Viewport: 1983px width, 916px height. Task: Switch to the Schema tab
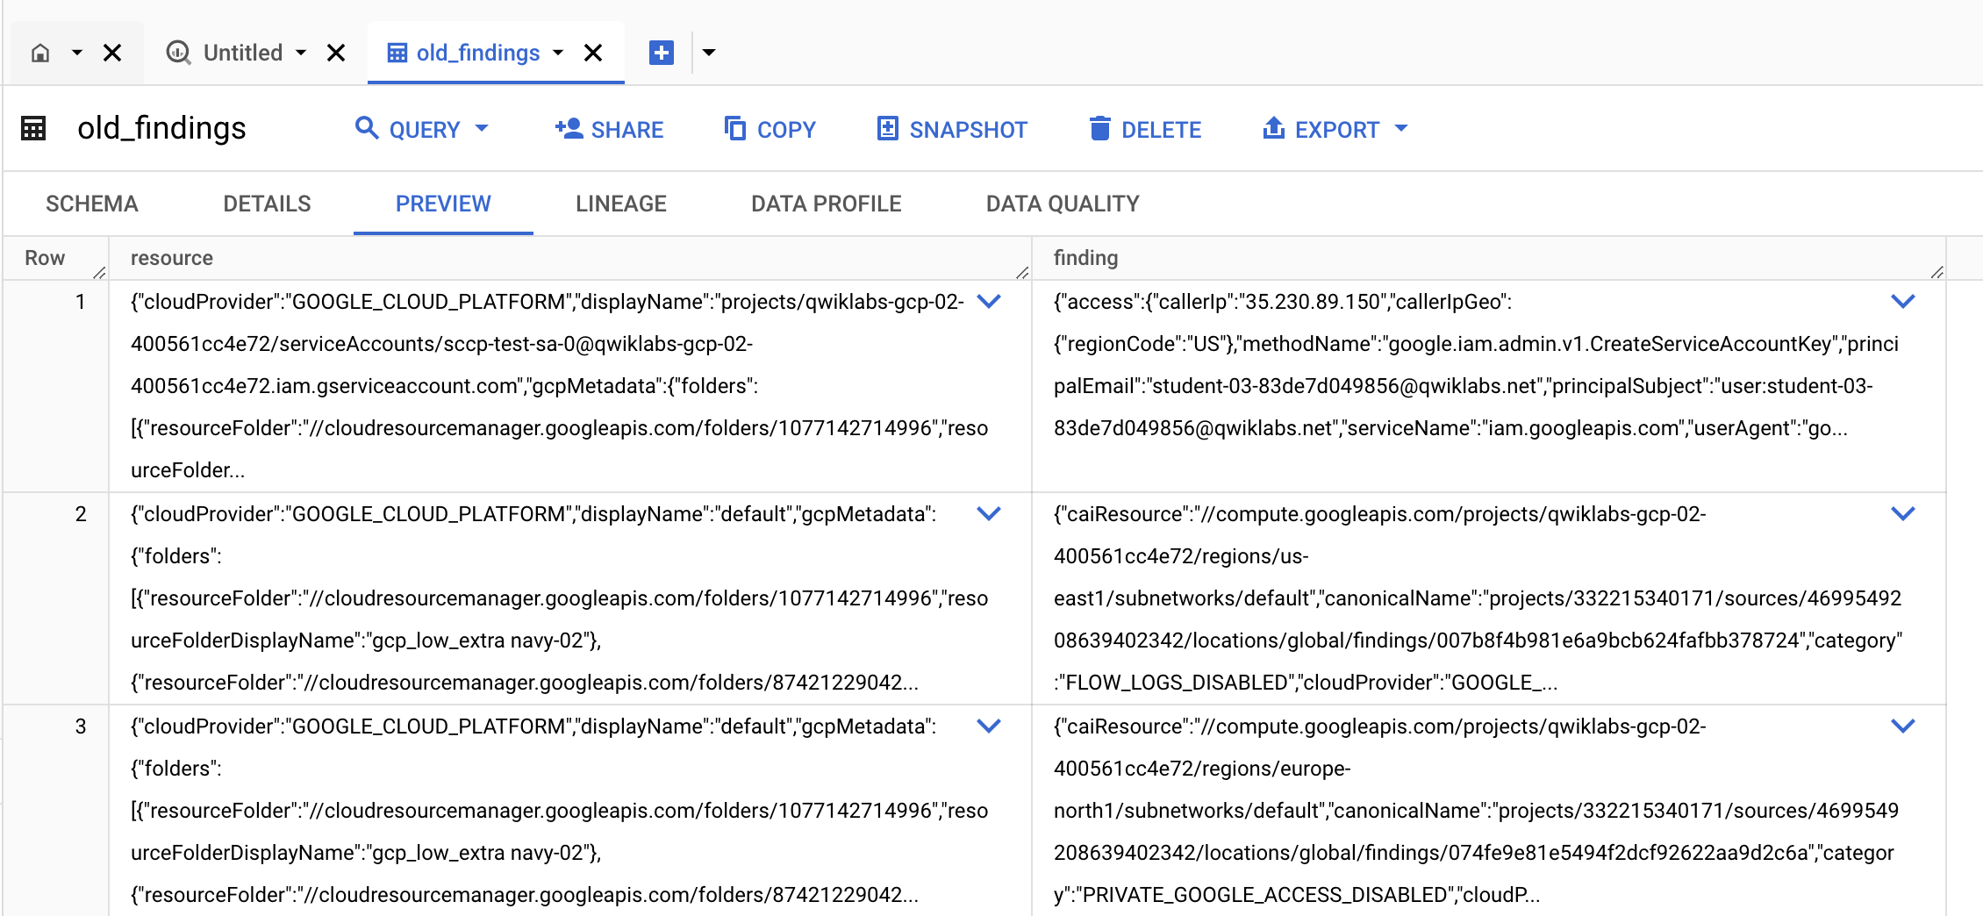tap(92, 204)
